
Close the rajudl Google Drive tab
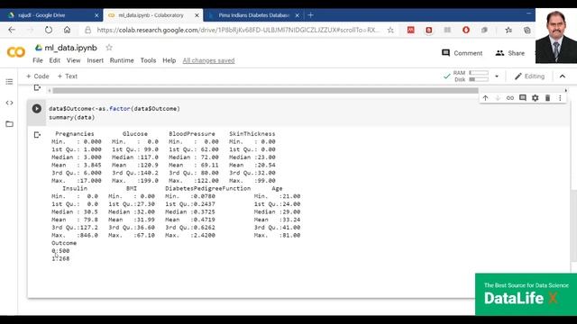[96, 15]
